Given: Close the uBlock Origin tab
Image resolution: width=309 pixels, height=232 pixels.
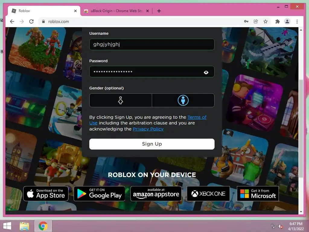Looking at the screenshot, I should pos(147,11).
